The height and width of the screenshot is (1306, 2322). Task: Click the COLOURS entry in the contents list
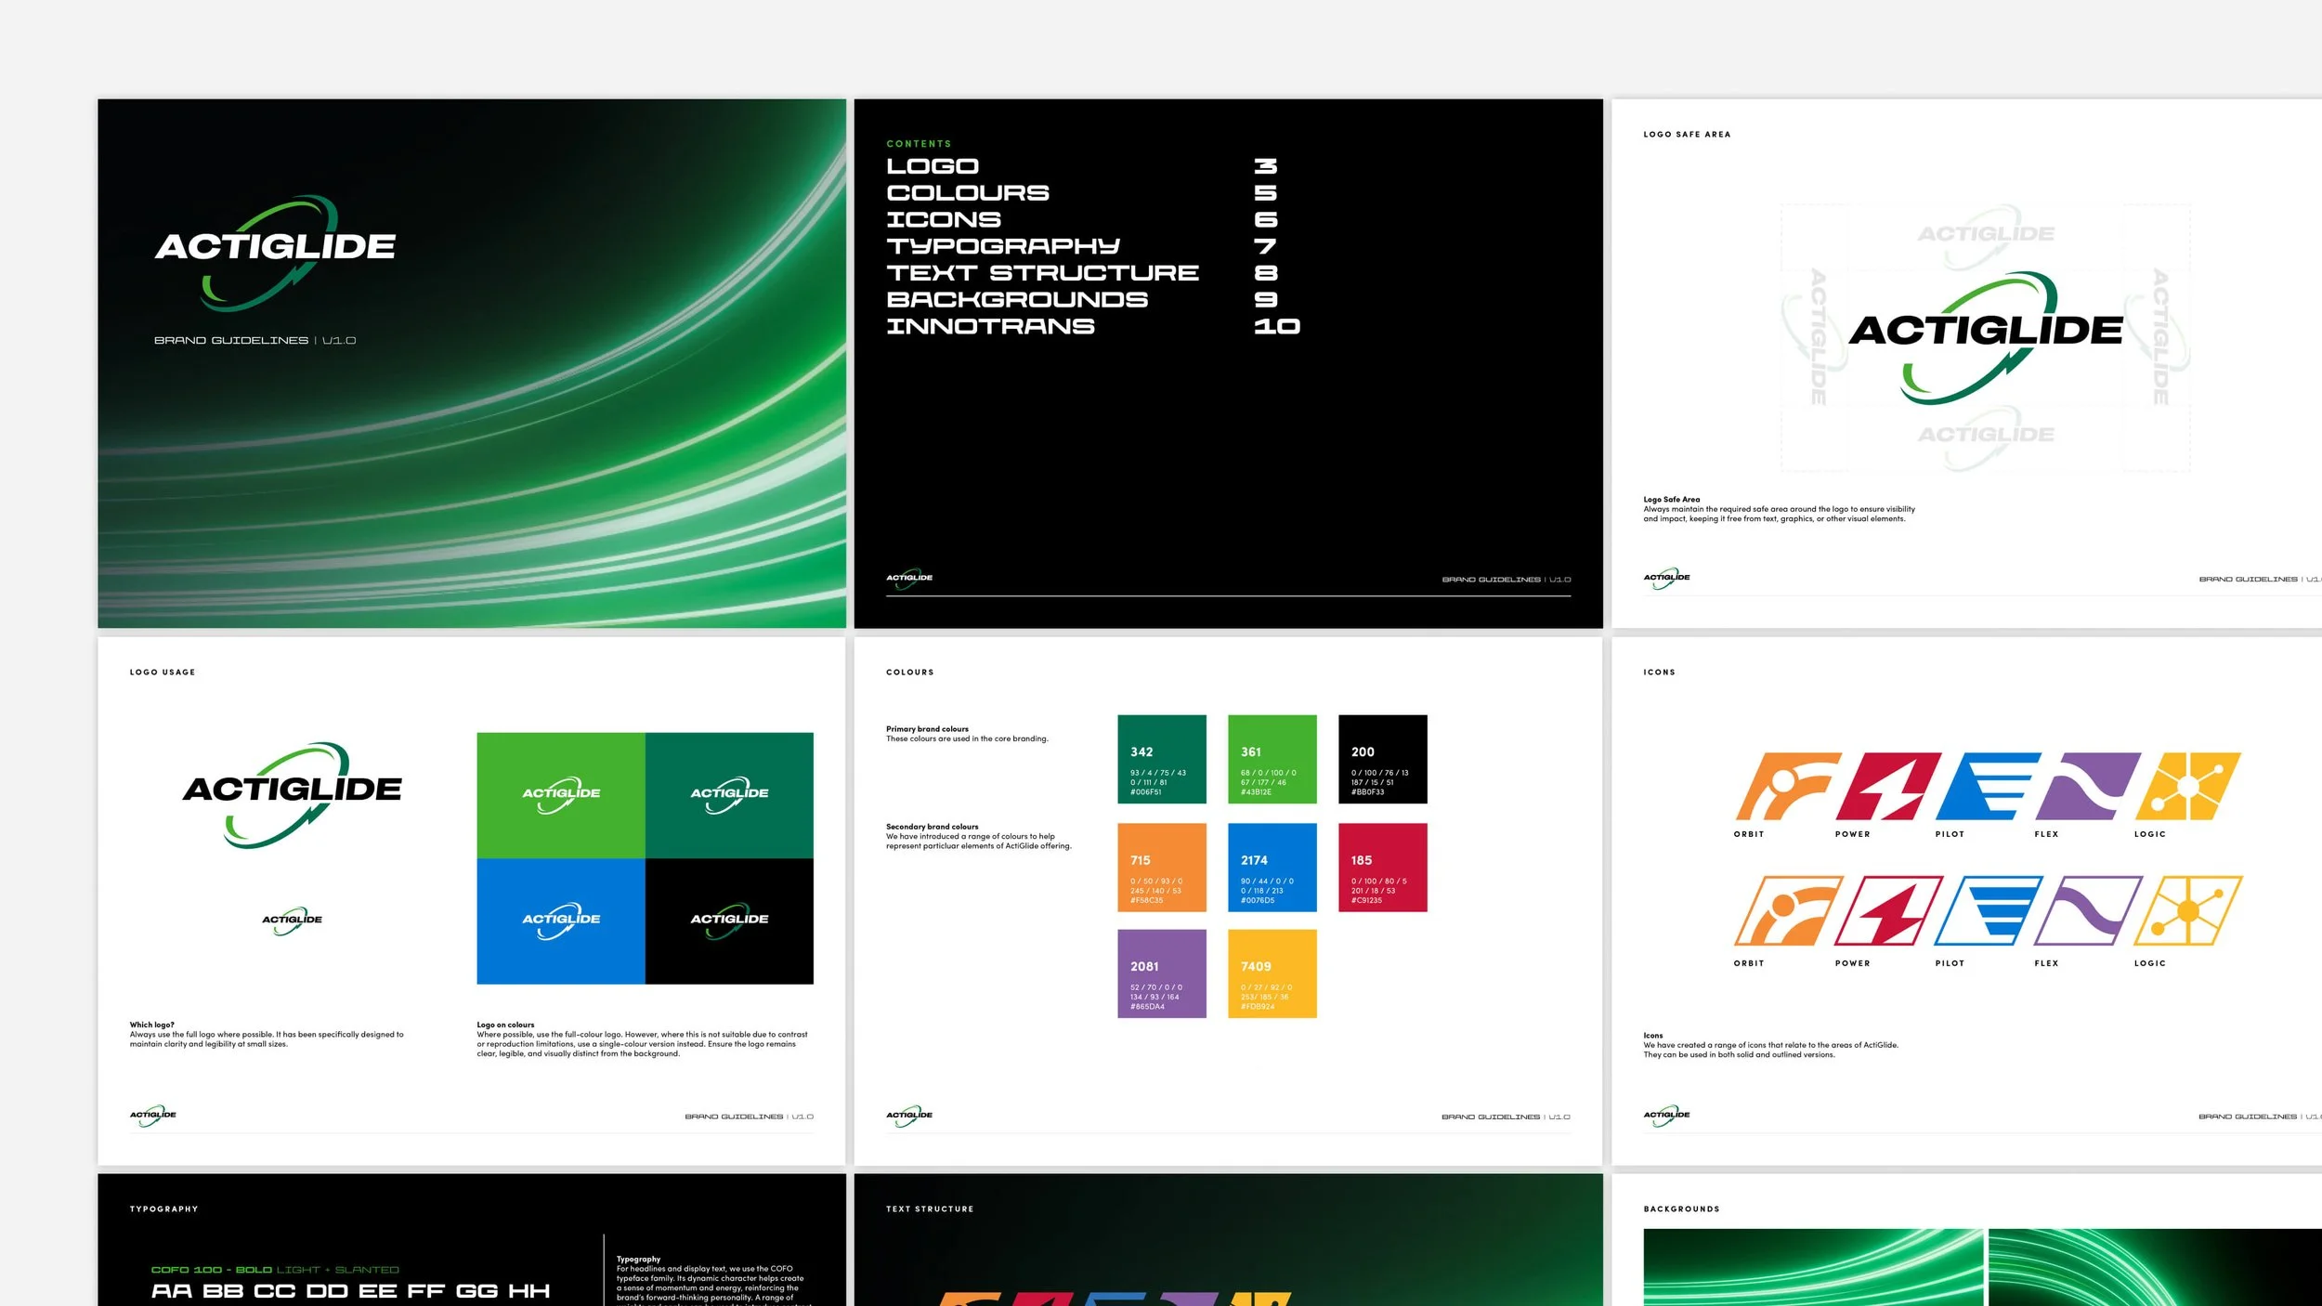click(968, 193)
